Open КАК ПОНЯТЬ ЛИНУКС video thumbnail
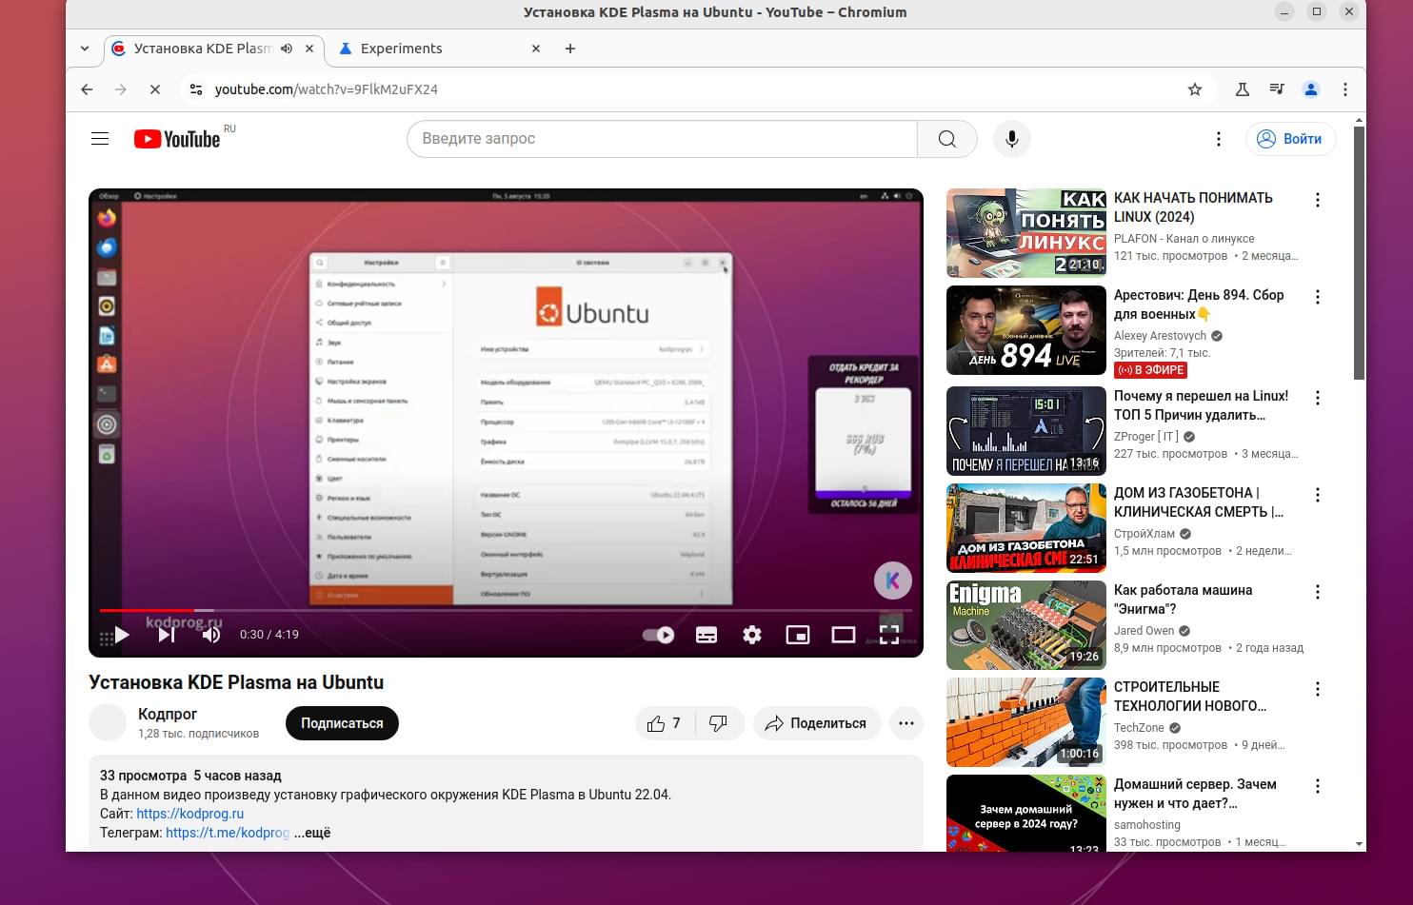Image resolution: width=1413 pixels, height=905 pixels. point(1026,233)
